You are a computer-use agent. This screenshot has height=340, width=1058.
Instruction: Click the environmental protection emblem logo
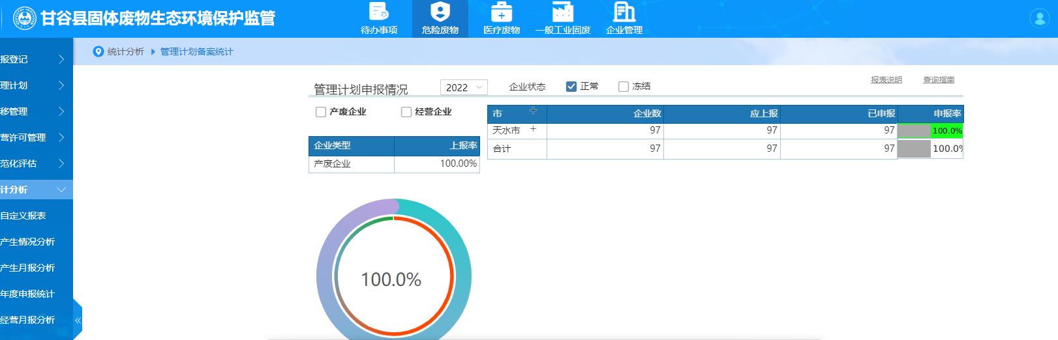[25, 18]
